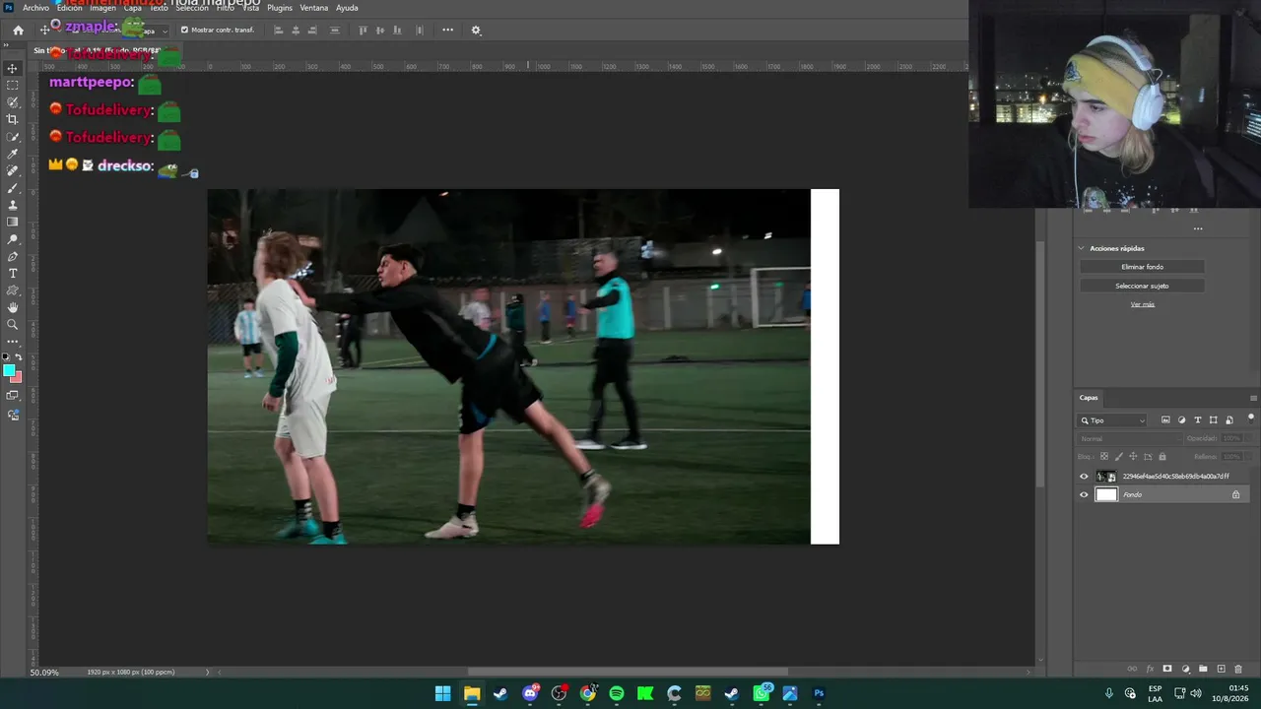Click the Seleccionar sujeto button

[1143, 286]
